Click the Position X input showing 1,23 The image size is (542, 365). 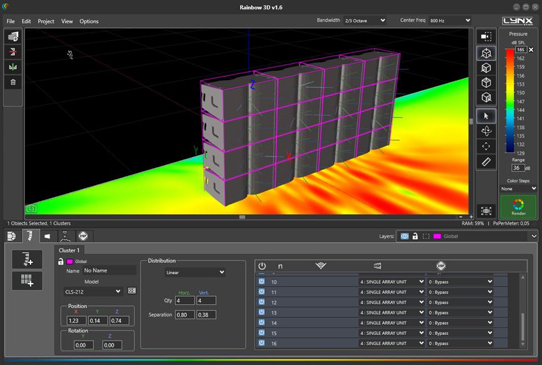(76, 321)
